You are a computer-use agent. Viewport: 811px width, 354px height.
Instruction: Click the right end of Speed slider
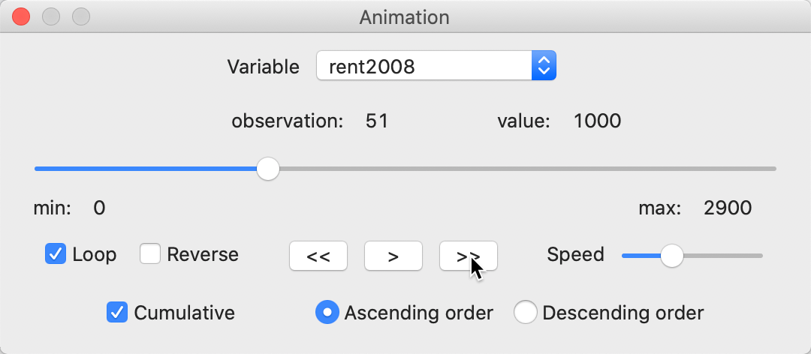pos(758,256)
